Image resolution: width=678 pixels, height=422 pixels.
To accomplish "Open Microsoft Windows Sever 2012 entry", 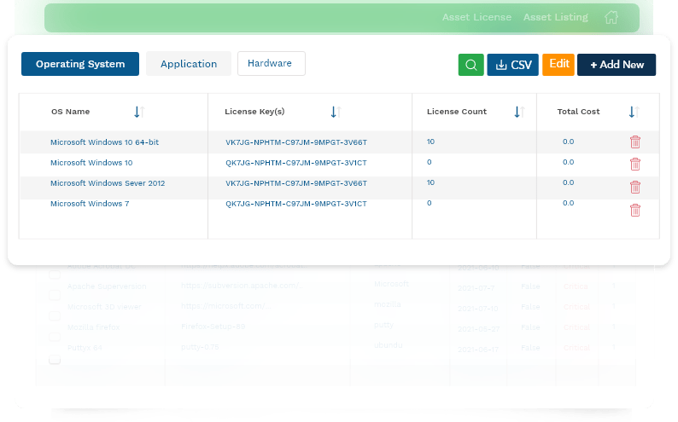I will [x=108, y=183].
